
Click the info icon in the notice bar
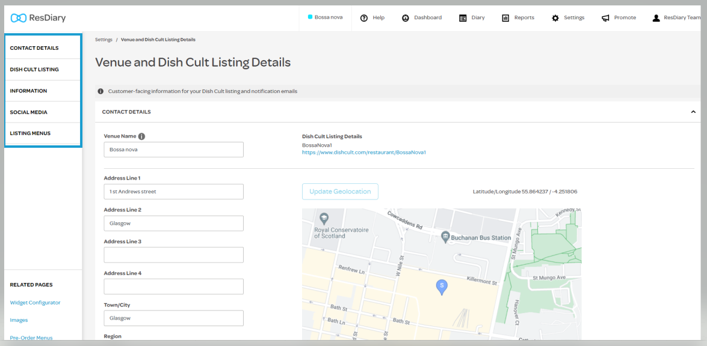tap(101, 91)
